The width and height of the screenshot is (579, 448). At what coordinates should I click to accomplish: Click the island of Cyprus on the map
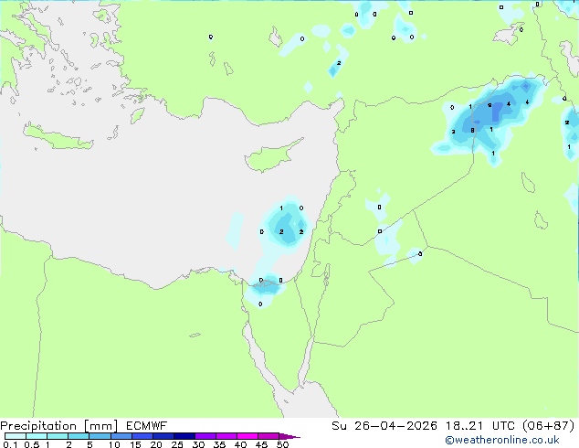point(269,158)
